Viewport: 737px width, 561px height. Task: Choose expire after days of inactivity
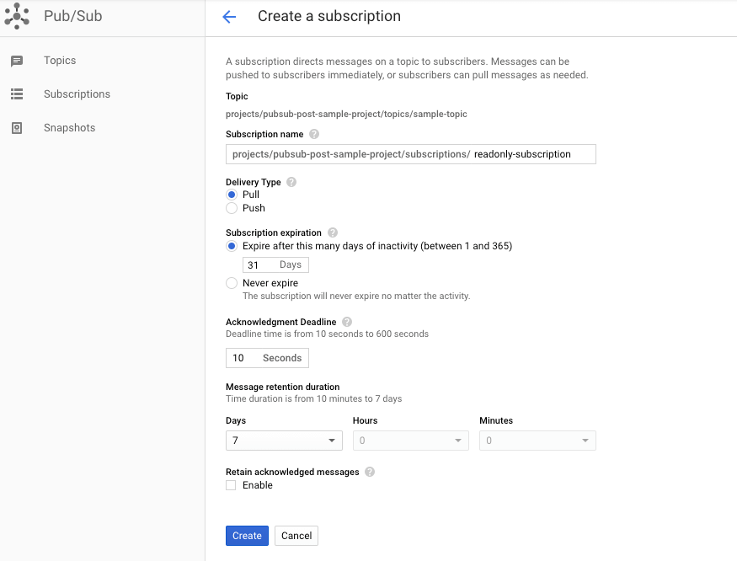pyautogui.click(x=232, y=246)
